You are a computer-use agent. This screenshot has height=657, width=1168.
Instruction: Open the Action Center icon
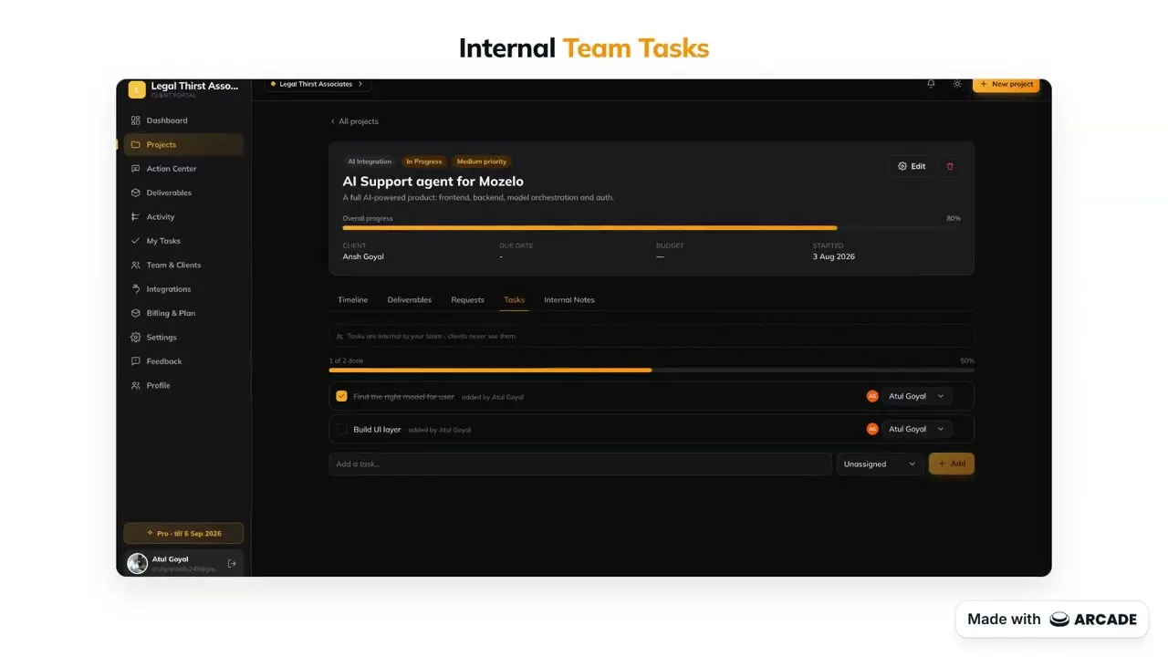135,169
